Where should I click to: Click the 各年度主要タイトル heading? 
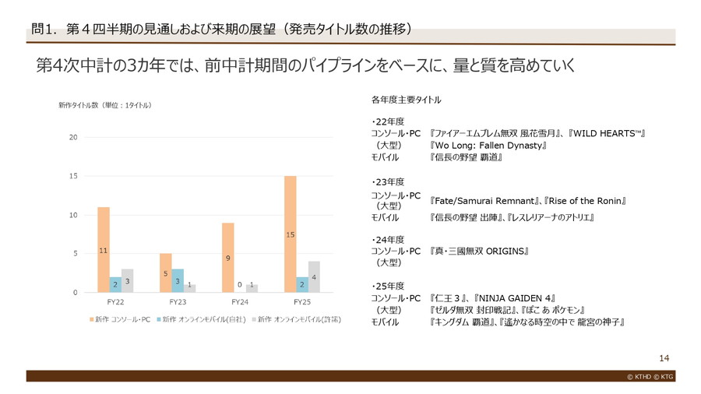click(406, 100)
